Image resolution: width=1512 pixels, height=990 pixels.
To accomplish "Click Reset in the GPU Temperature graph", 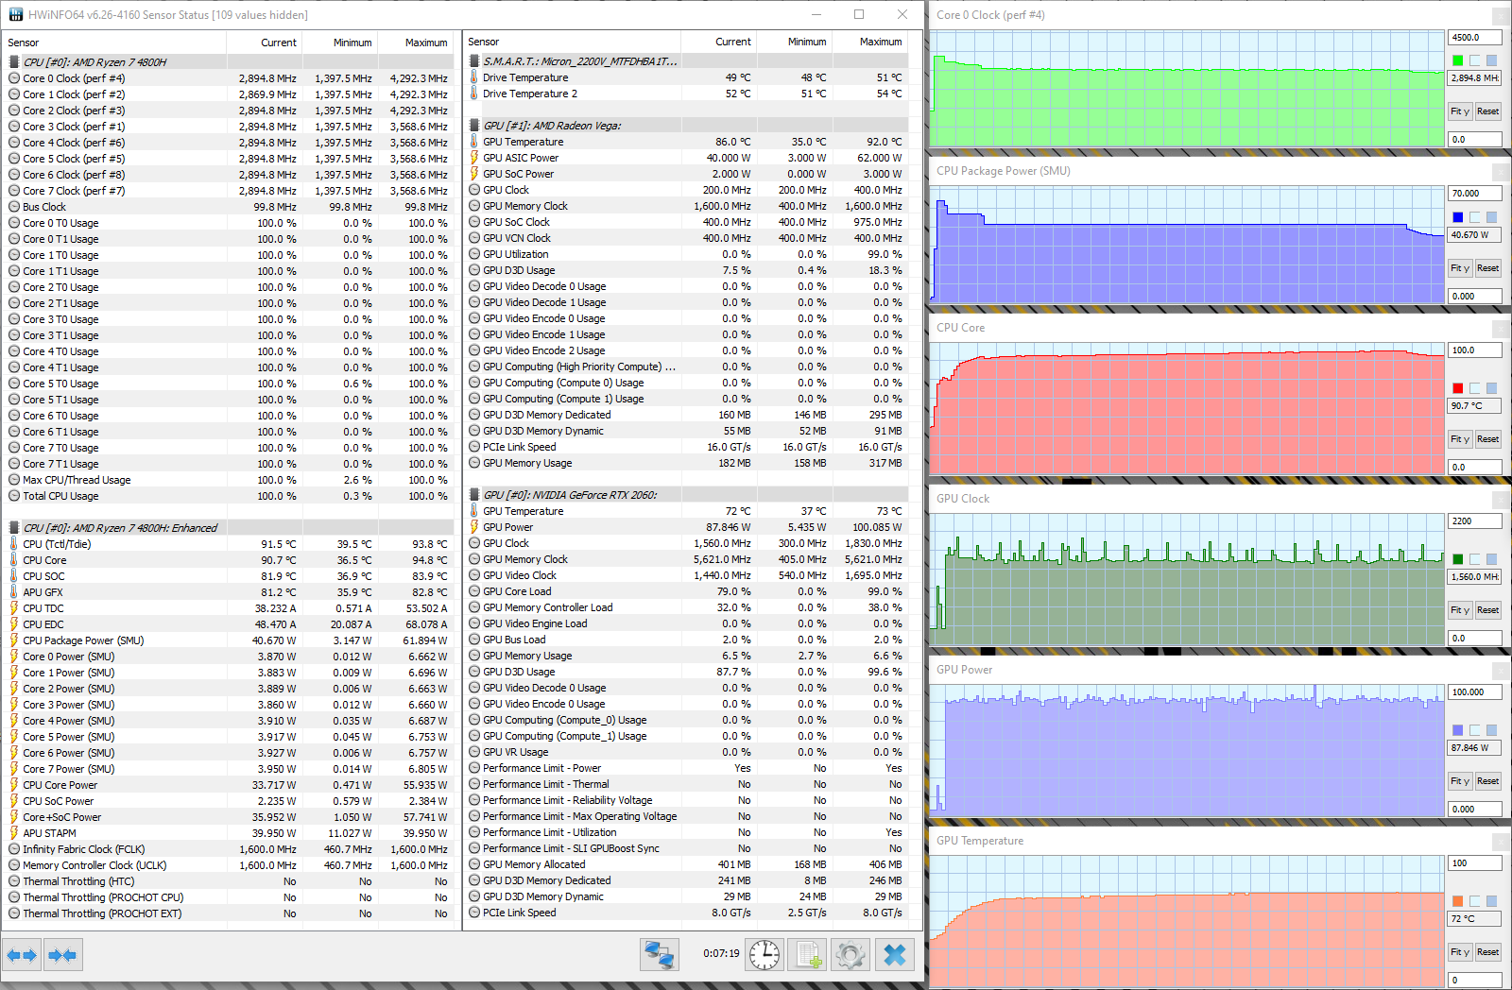I will [1488, 952].
